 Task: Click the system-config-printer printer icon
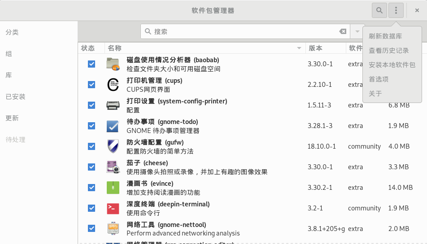click(x=113, y=105)
